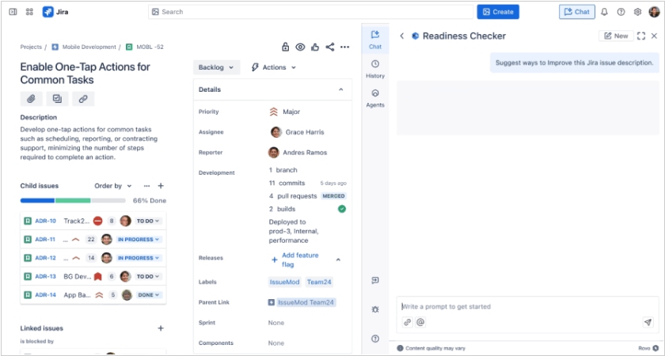This screenshot has height=356, width=665.
Task: Click the share icon in issue header
Action: click(x=330, y=47)
